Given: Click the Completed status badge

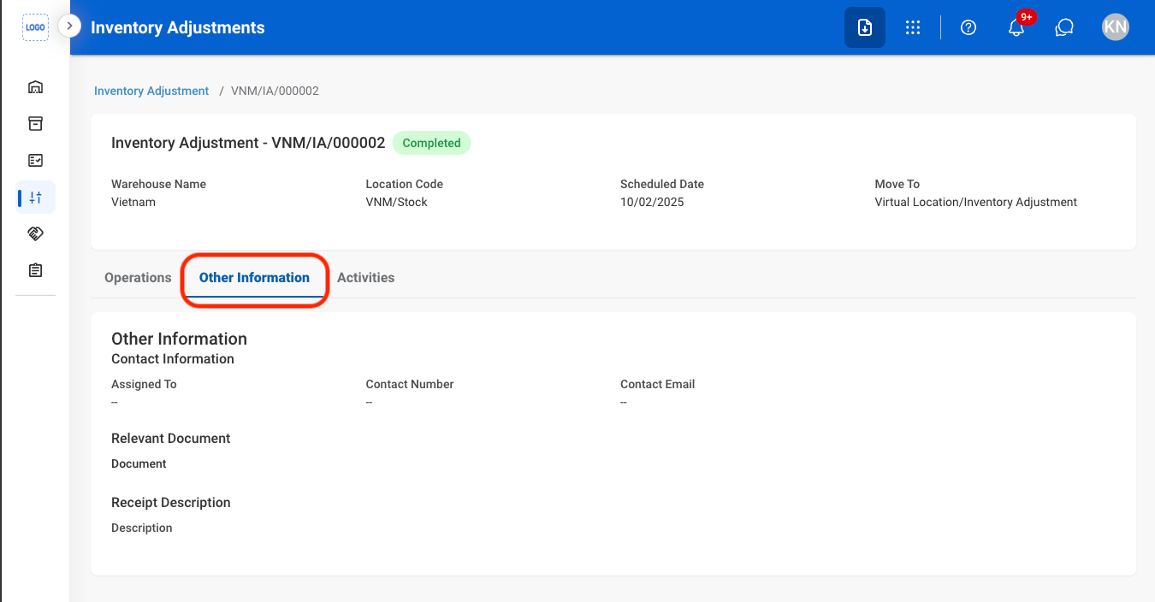Looking at the screenshot, I should coord(431,143).
